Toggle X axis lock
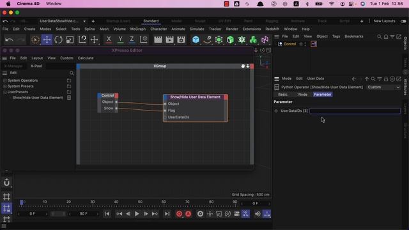409x230 pixels. (109, 40)
